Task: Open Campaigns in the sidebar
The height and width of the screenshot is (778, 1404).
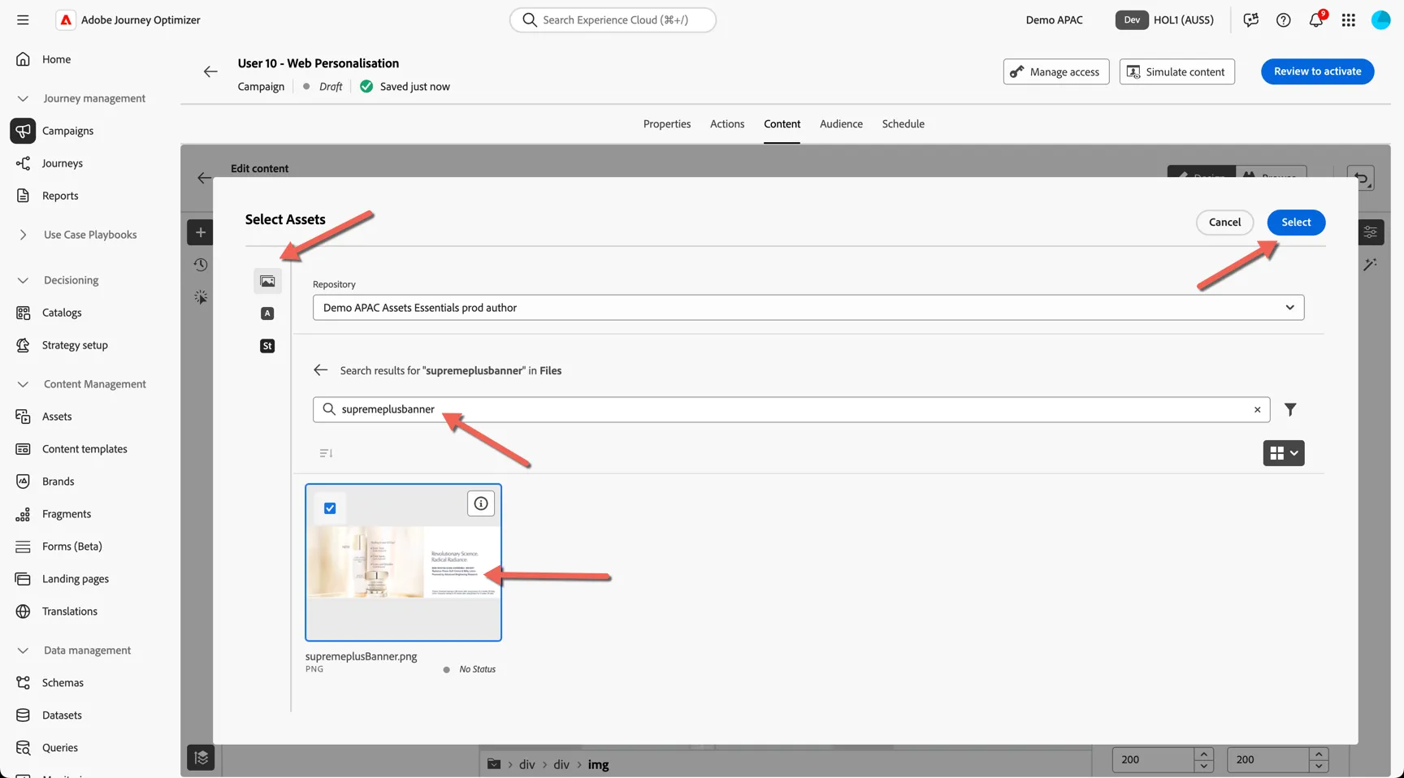Action: coord(67,131)
